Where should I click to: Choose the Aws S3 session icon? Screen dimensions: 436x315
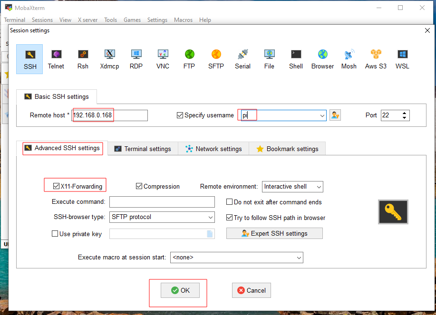click(376, 59)
